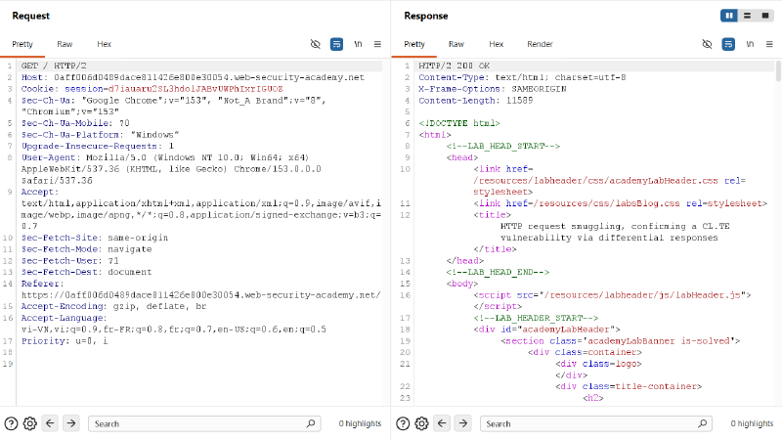The image size is (782, 440).
Task: Switch Request view to Raw tab
Action: pos(65,44)
